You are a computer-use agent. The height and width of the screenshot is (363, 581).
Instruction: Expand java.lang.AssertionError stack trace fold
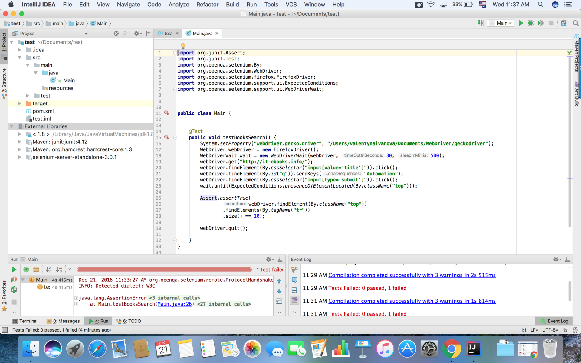[76, 298]
